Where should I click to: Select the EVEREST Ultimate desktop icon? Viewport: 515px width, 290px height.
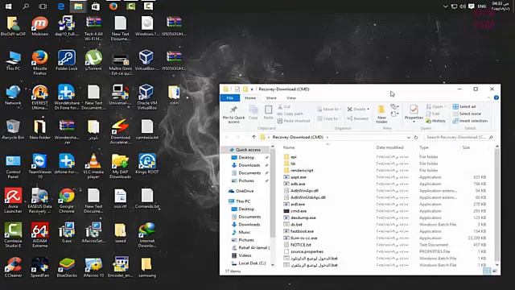(x=39, y=97)
